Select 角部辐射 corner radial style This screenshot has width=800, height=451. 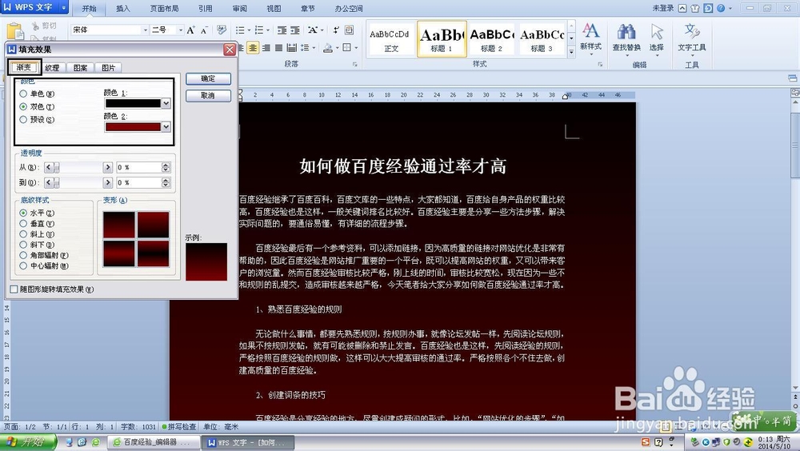click(23, 255)
